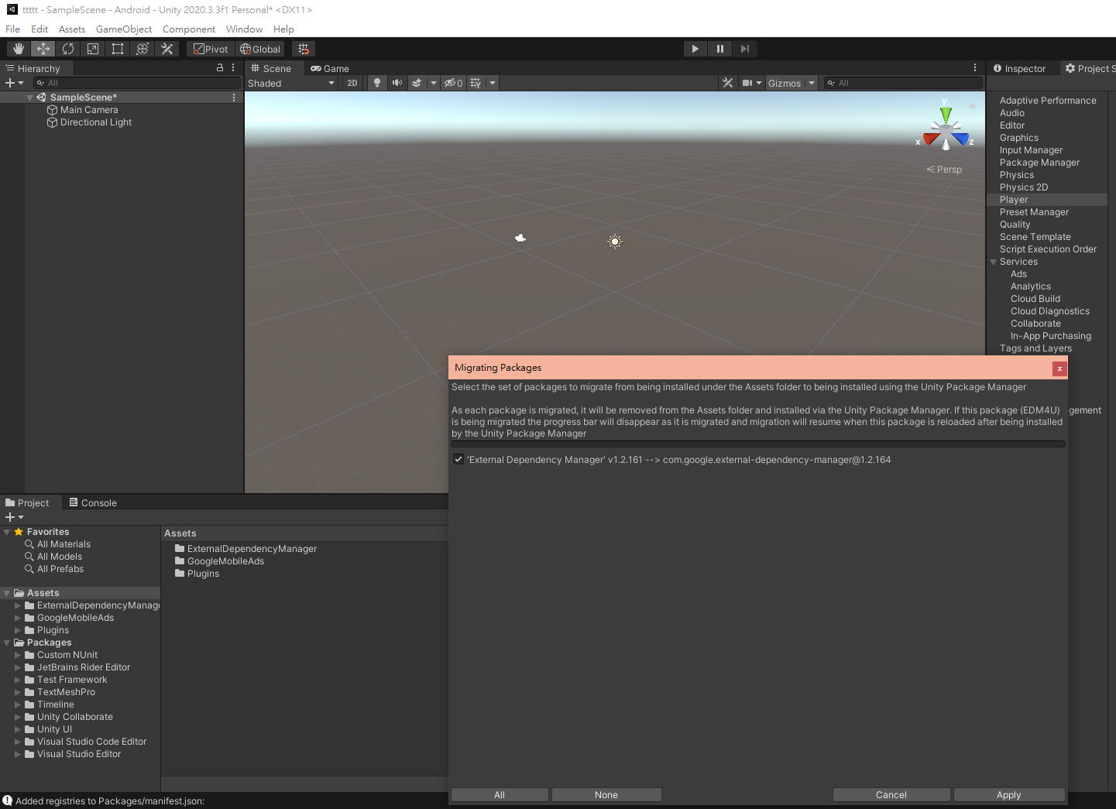Select Main Camera in Hierarchy
Screen dimensions: 1116x809
(89, 110)
